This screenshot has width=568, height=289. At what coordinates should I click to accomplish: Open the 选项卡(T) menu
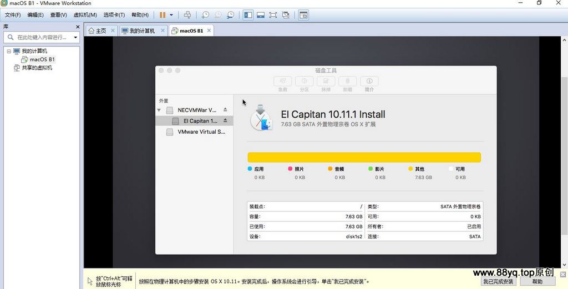(114, 15)
